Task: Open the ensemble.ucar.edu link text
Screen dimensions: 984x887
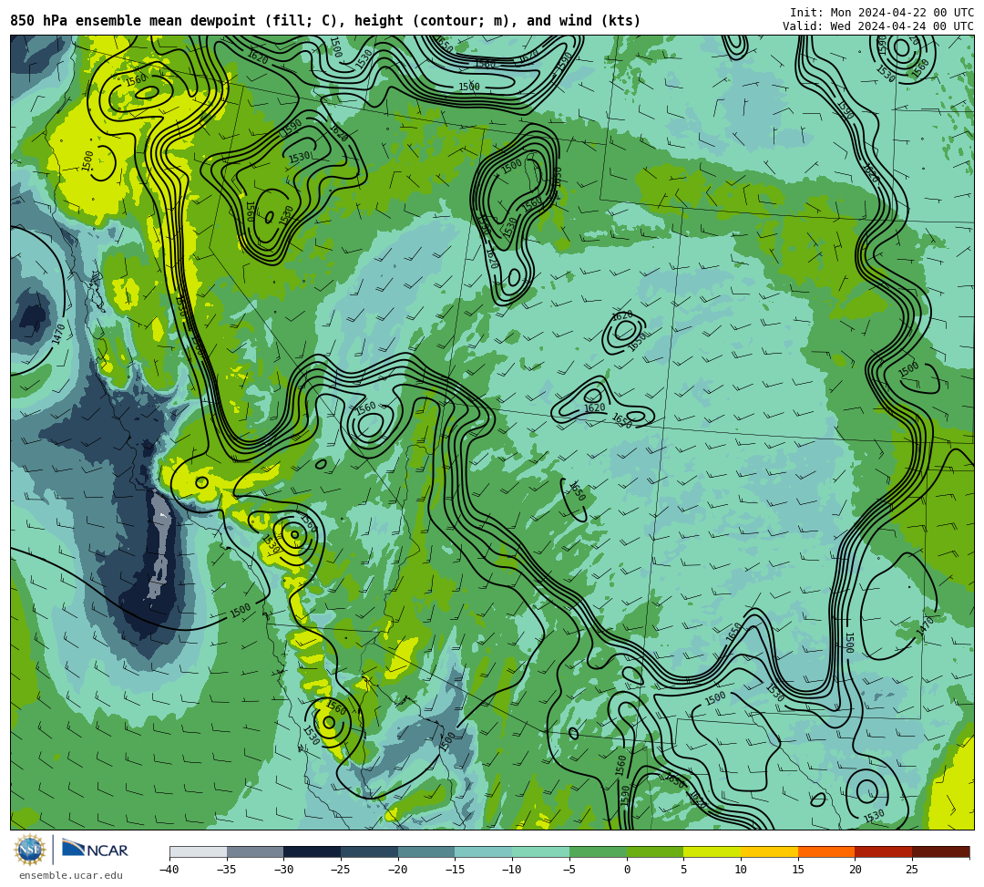Action: coord(71,875)
